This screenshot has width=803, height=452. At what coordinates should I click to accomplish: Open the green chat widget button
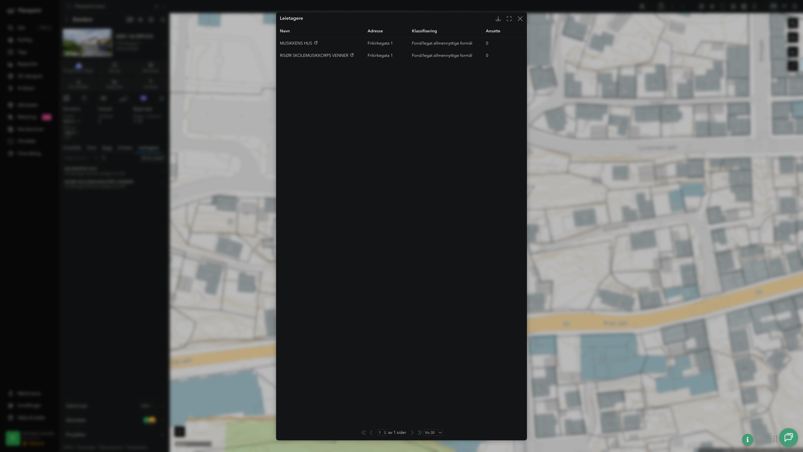click(x=789, y=438)
